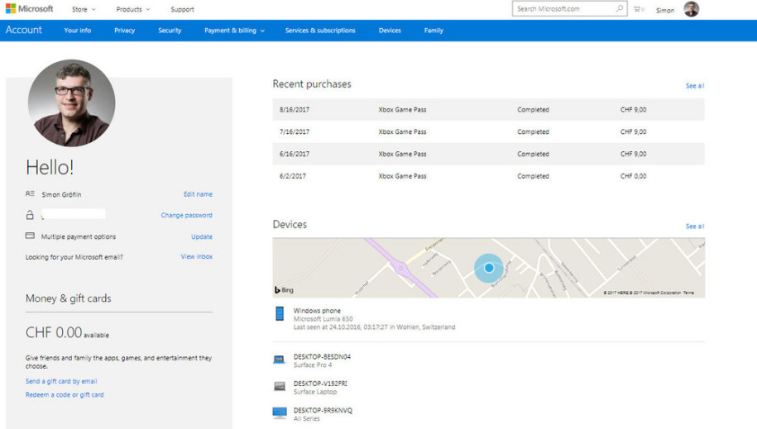
Task: Click the DESKTOP-BESDN04 device name
Action: pos(322,356)
